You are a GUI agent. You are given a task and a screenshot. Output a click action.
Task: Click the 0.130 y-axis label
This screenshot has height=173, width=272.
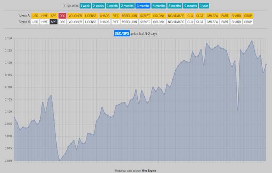[8, 38]
